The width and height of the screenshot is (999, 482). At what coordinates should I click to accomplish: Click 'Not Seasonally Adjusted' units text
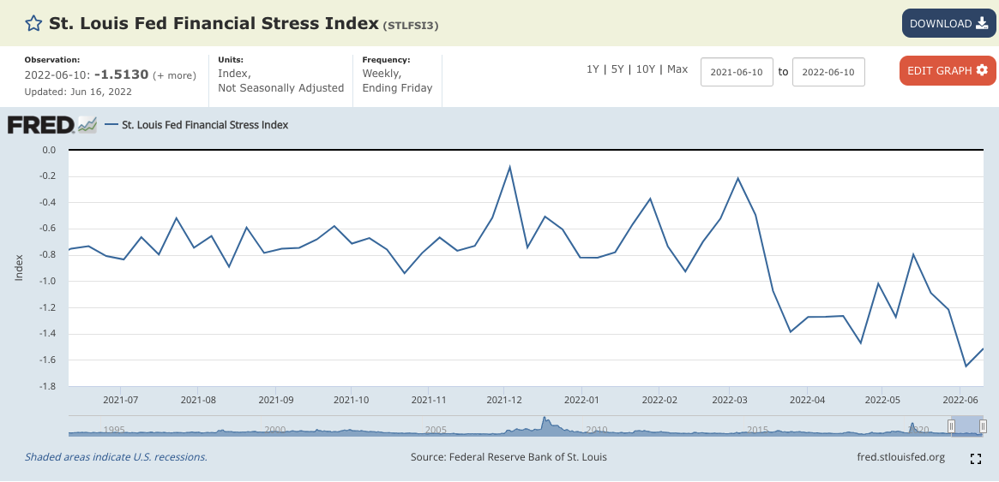pyautogui.click(x=281, y=87)
